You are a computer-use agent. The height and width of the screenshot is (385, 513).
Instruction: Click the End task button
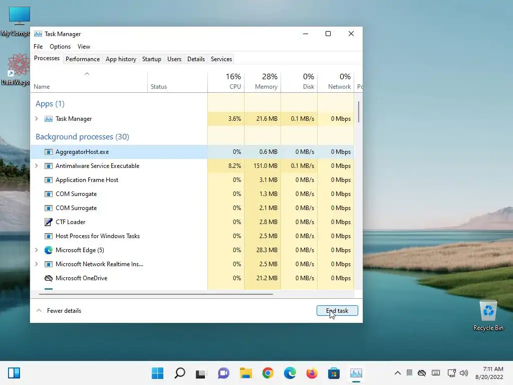click(x=337, y=311)
